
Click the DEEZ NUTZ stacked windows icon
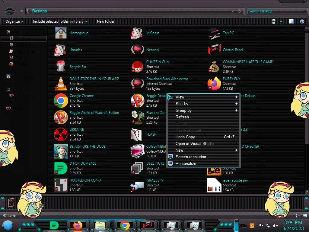pos(137,168)
